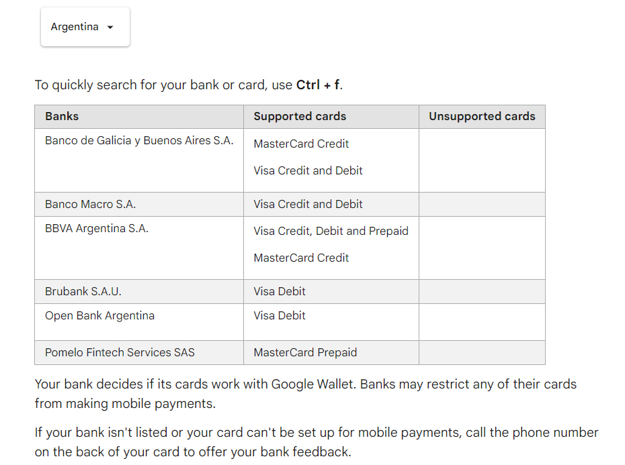Click MasterCard Prepaid in the Pomelo row

[x=305, y=352]
